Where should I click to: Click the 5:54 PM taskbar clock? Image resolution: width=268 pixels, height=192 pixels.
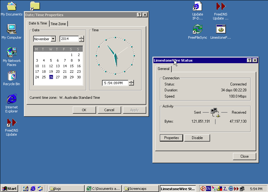(x=256, y=189)
